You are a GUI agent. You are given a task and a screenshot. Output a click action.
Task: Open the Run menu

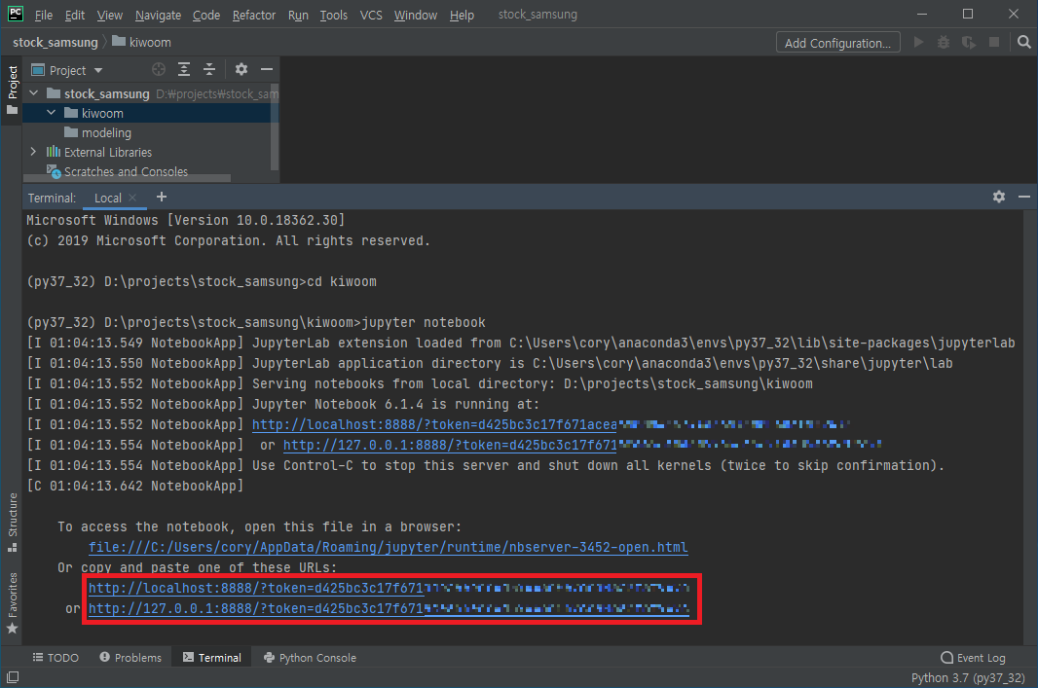tap(298, 15)
